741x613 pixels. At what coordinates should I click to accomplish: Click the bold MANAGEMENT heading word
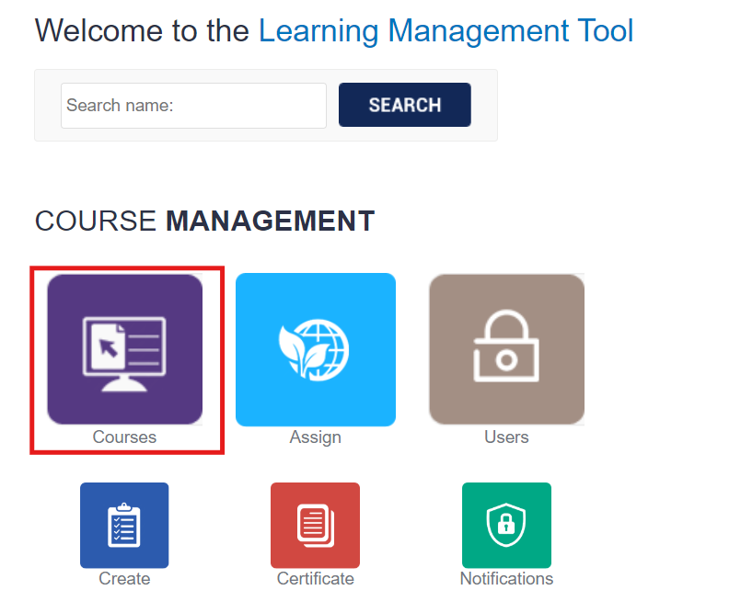click(x=270, y=221)
